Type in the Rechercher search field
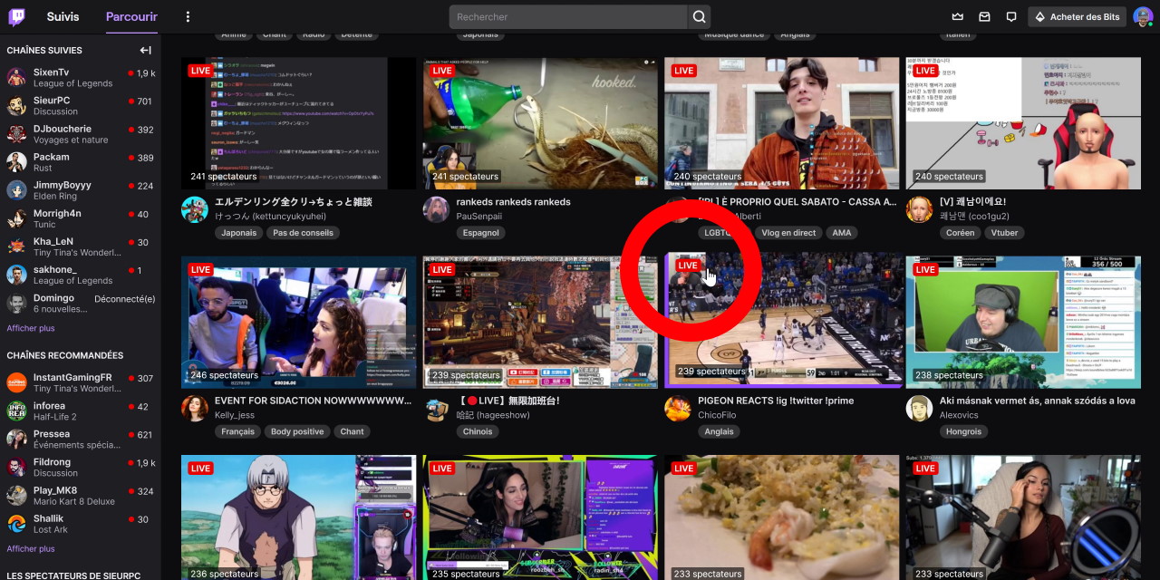 [x=568, y=16]
